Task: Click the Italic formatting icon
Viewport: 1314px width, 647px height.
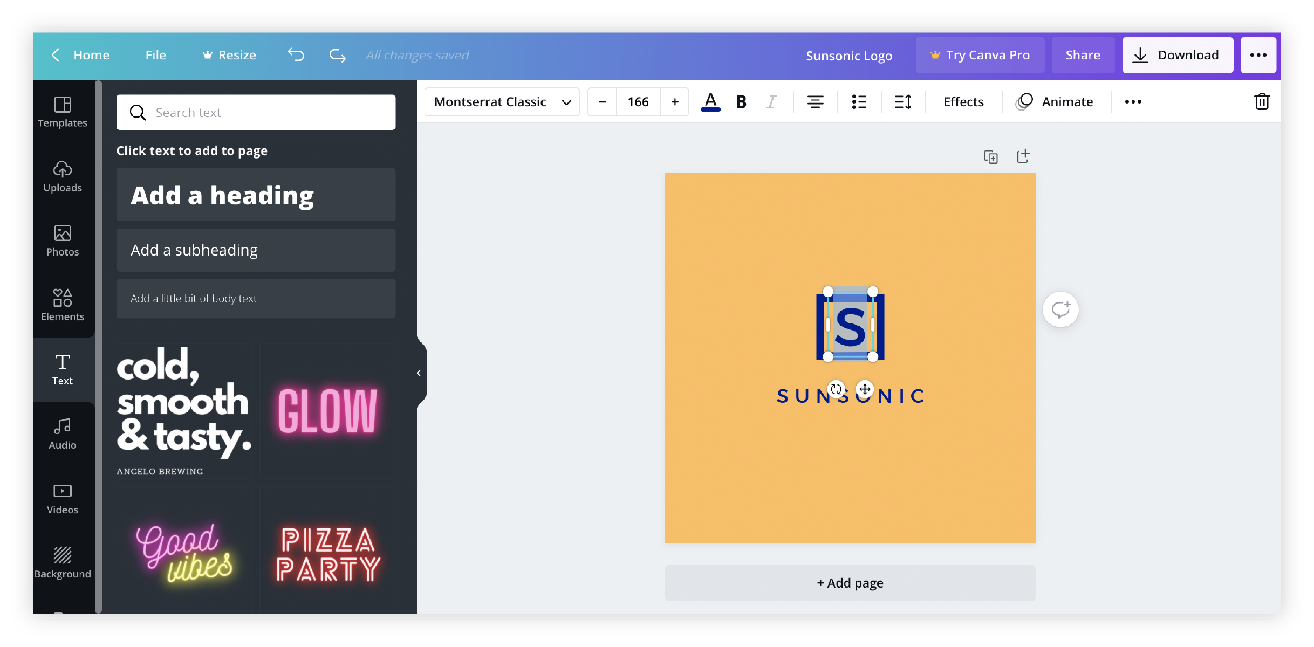Action: tap(772, 101)
